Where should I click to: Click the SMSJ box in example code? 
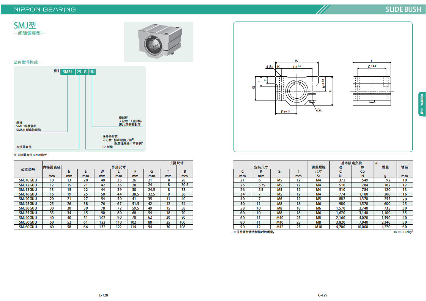coord(67,72)
